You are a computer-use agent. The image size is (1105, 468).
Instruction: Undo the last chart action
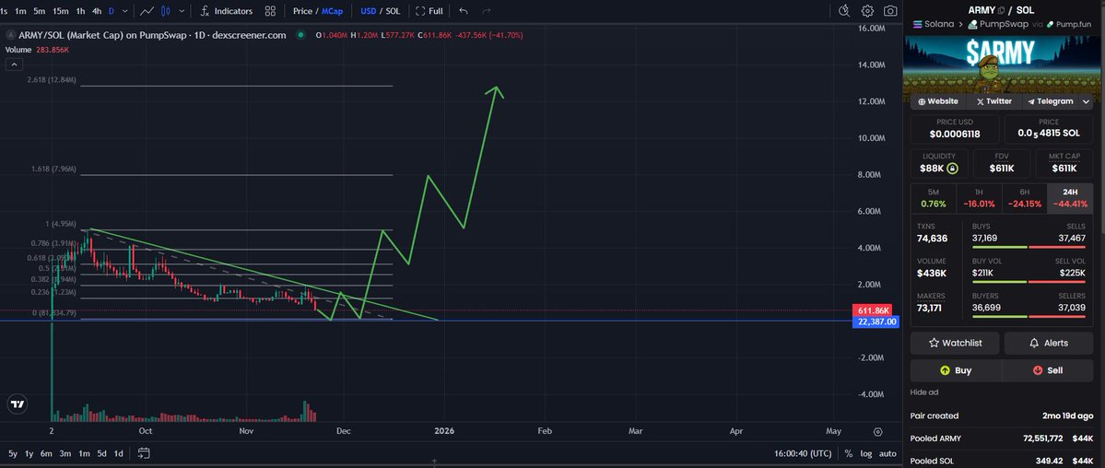point(463,11)
